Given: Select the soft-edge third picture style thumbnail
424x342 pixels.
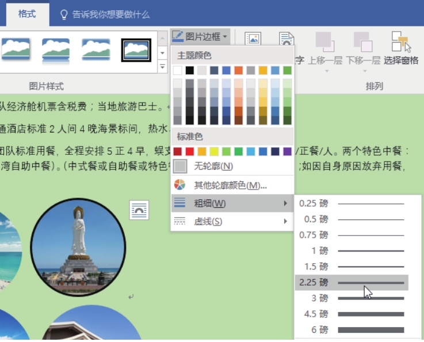Looking at the screenshot, I should (x=96, y=50).
